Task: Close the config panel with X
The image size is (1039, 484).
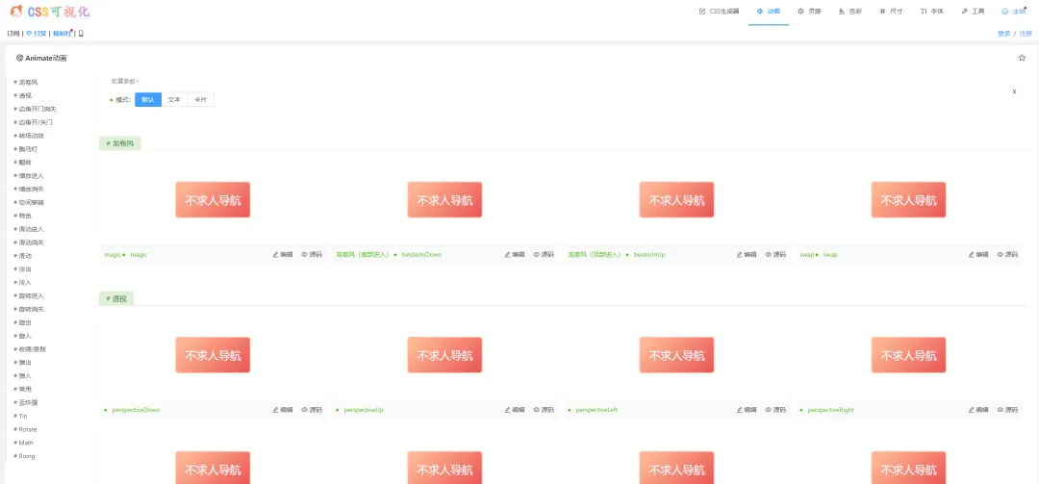Action: [x=1014, y=91]
